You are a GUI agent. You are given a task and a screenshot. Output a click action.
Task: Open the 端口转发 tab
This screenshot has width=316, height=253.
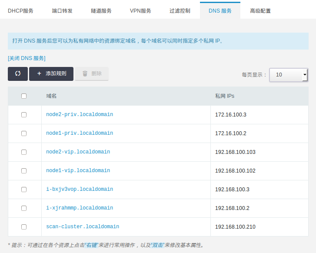pyautogui.click(x=62, y=10)
